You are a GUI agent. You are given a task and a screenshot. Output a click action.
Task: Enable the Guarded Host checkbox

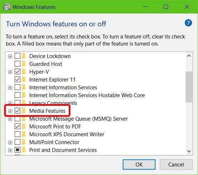point(17,64)
